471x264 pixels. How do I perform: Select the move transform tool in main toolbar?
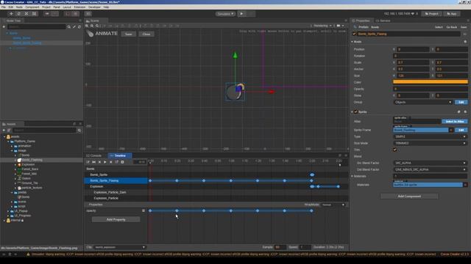coord(11,14)
